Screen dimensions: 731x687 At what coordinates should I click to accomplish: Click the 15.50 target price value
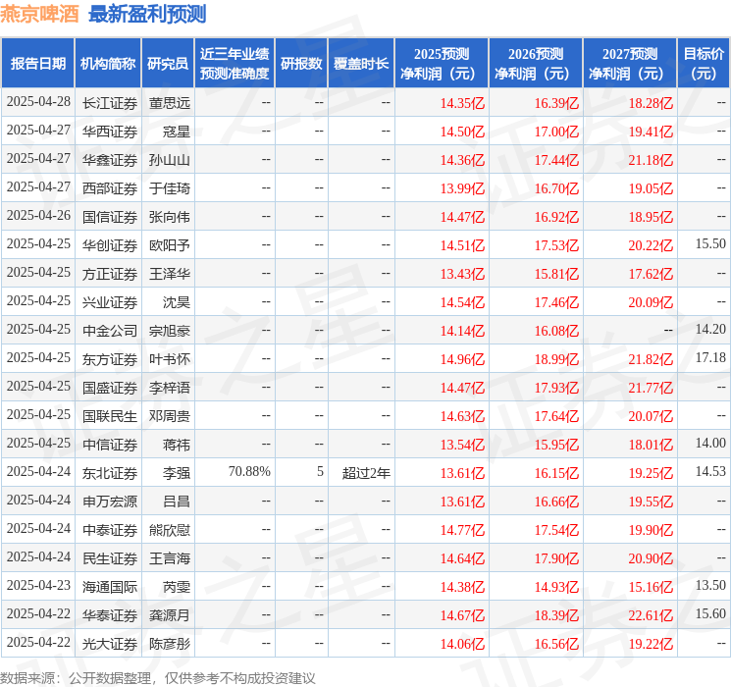[x=710, y=244]
